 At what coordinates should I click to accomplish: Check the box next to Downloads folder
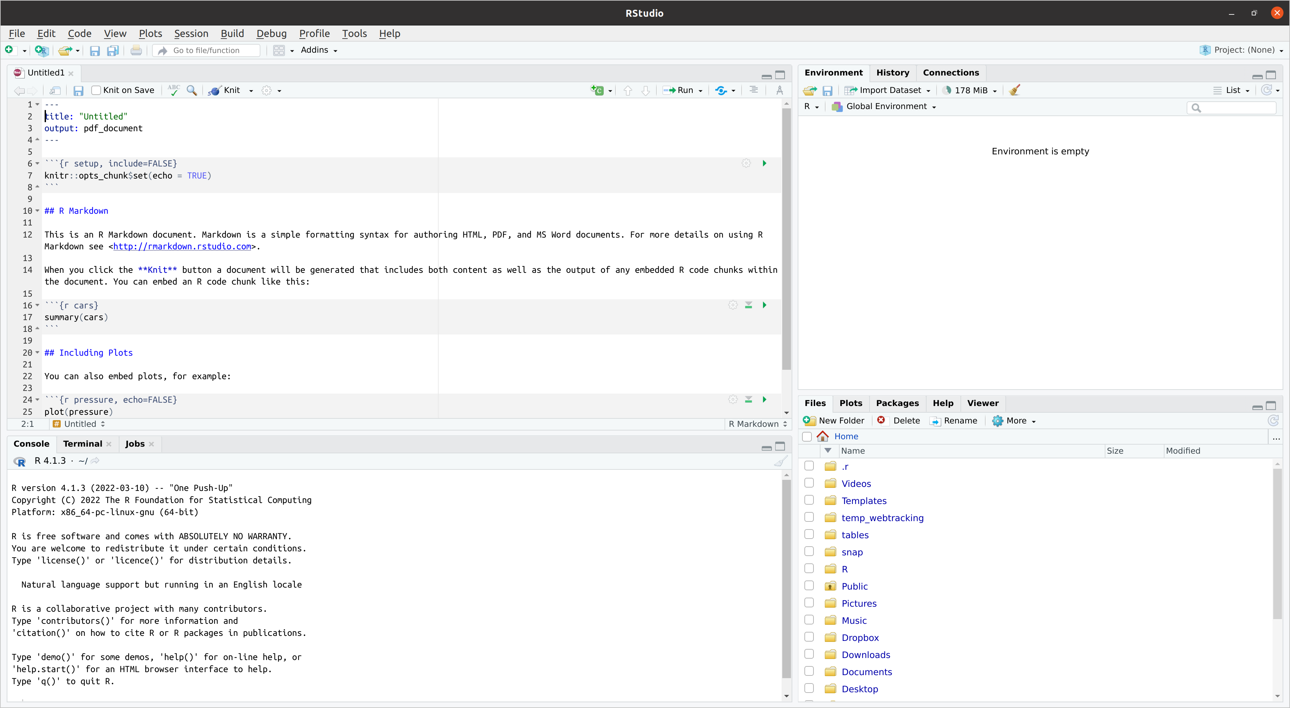[809, 654]
